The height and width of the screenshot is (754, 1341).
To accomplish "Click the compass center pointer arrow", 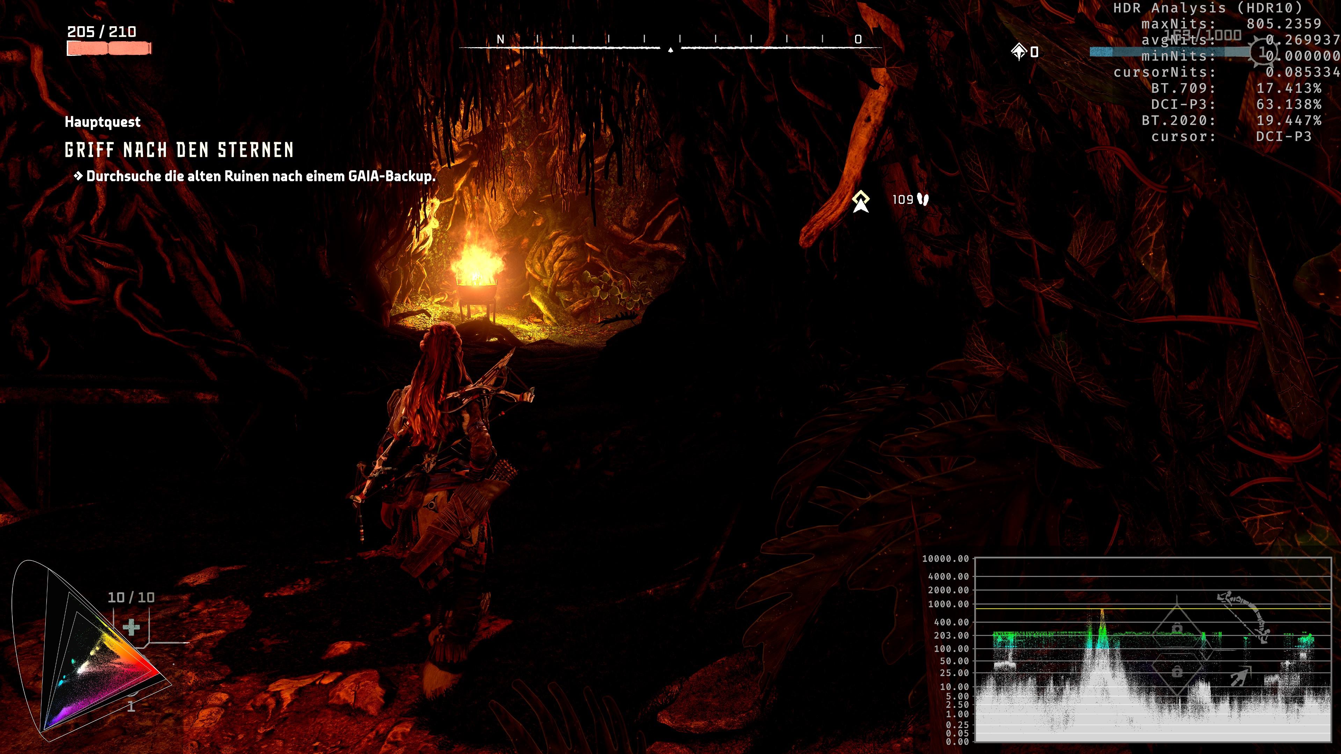I will tap(671, 50).
